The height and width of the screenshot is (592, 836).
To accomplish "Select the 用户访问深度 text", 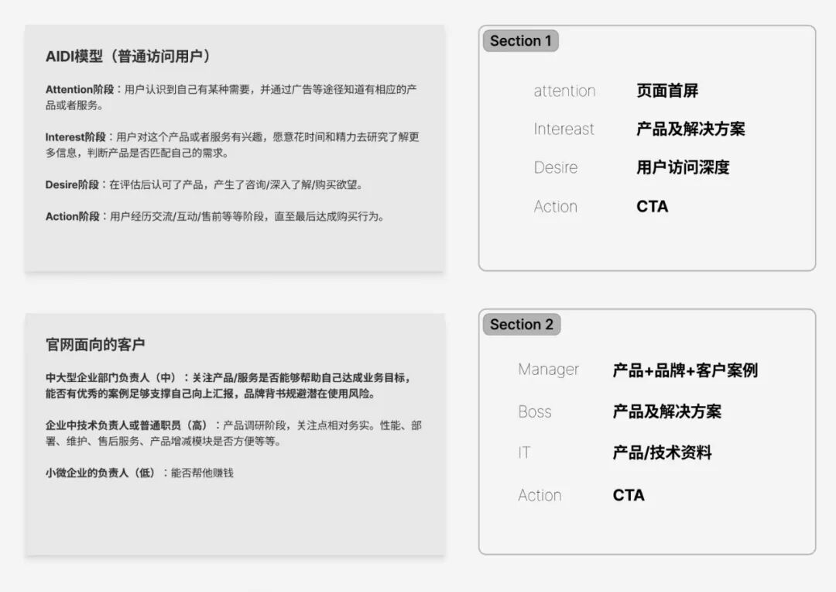I will [x=684, y=167].
